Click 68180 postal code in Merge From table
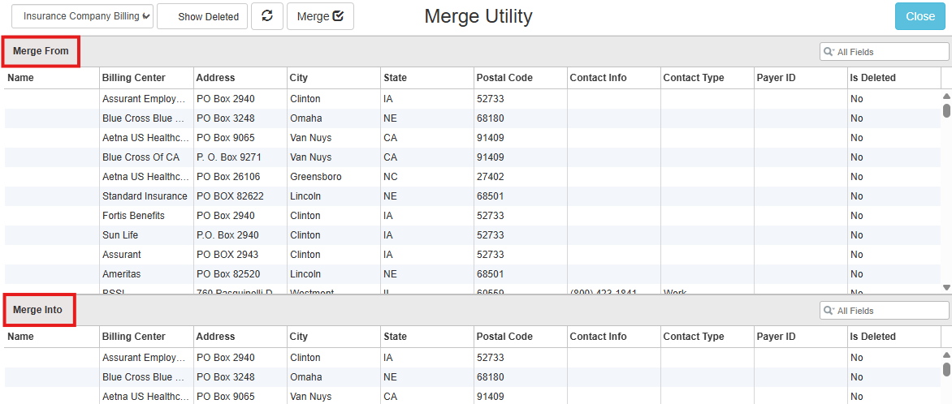Screen dimensions: 952x404 [521, 118]
